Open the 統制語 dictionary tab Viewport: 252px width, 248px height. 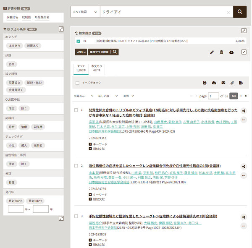point(26,17)
